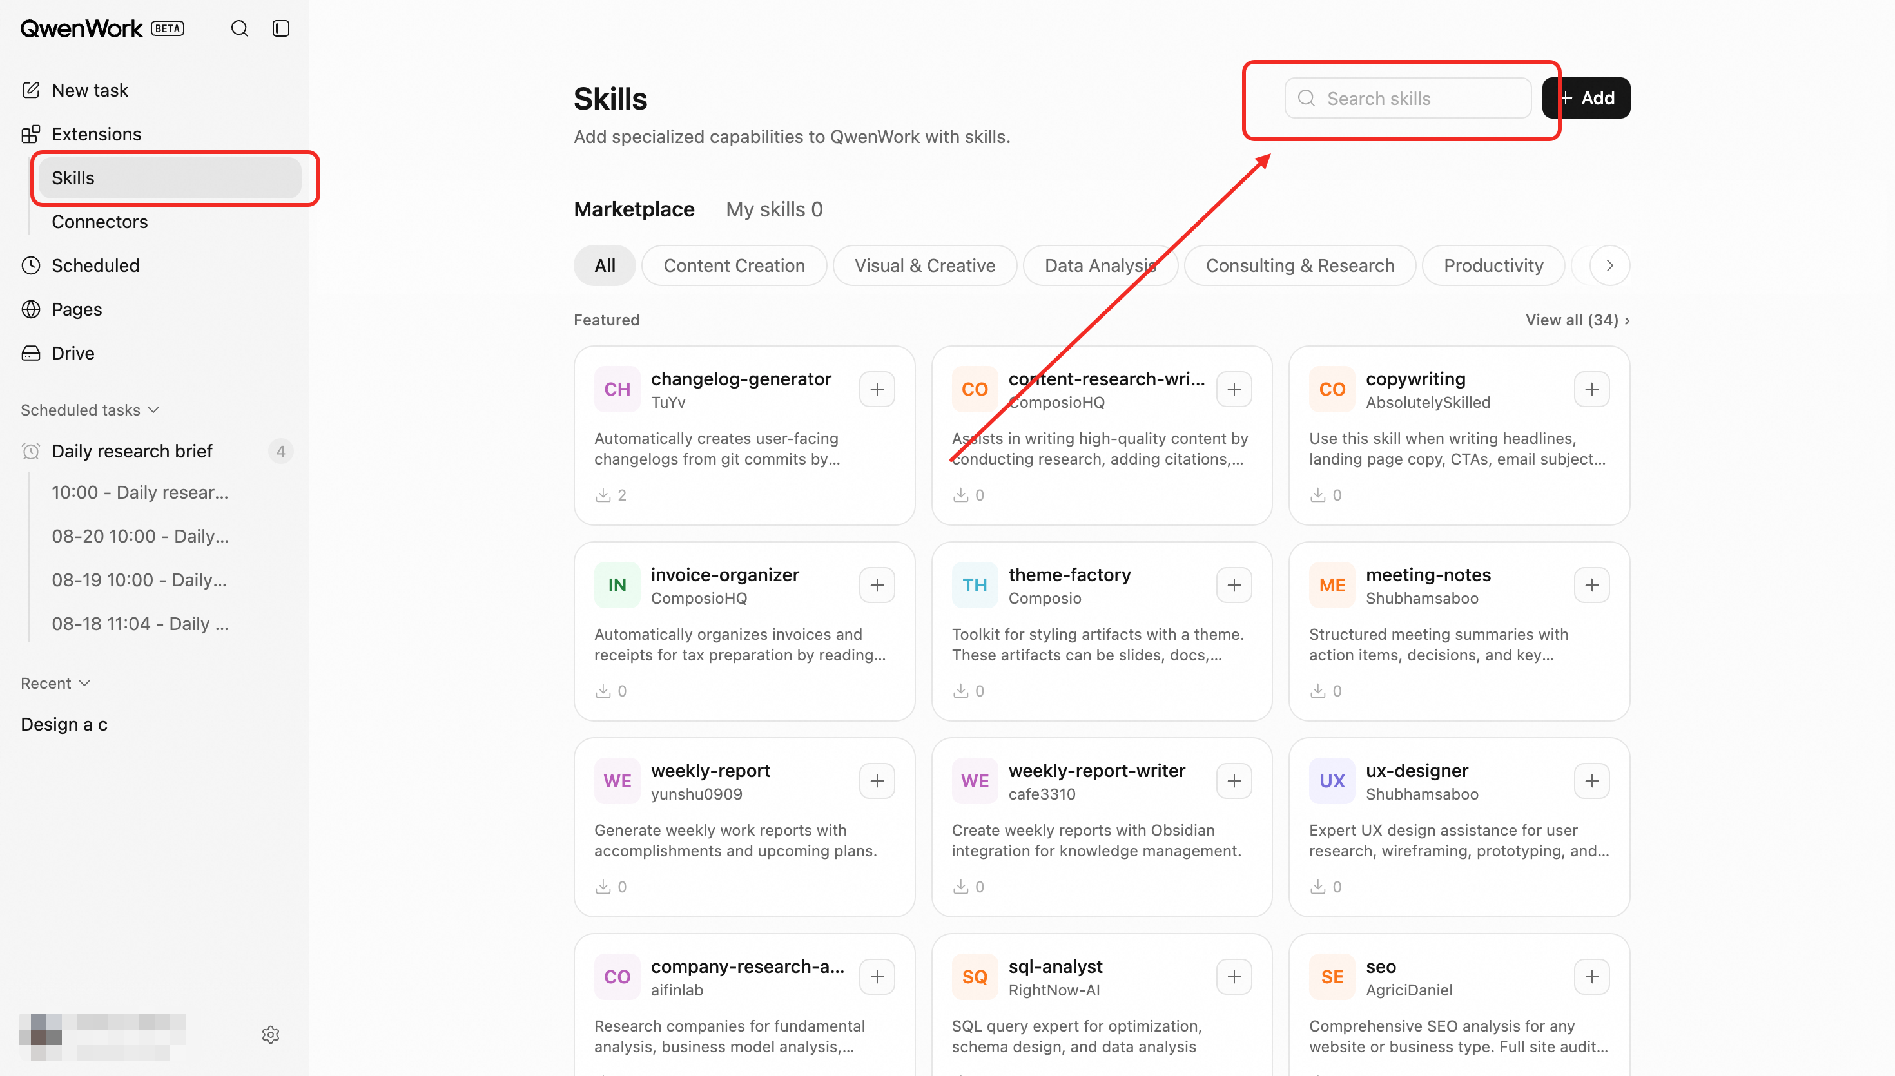The width and height of the screenshot is (1895, 1076).
Task: Focus the Search skills field
Action: tap(1407, 97)
